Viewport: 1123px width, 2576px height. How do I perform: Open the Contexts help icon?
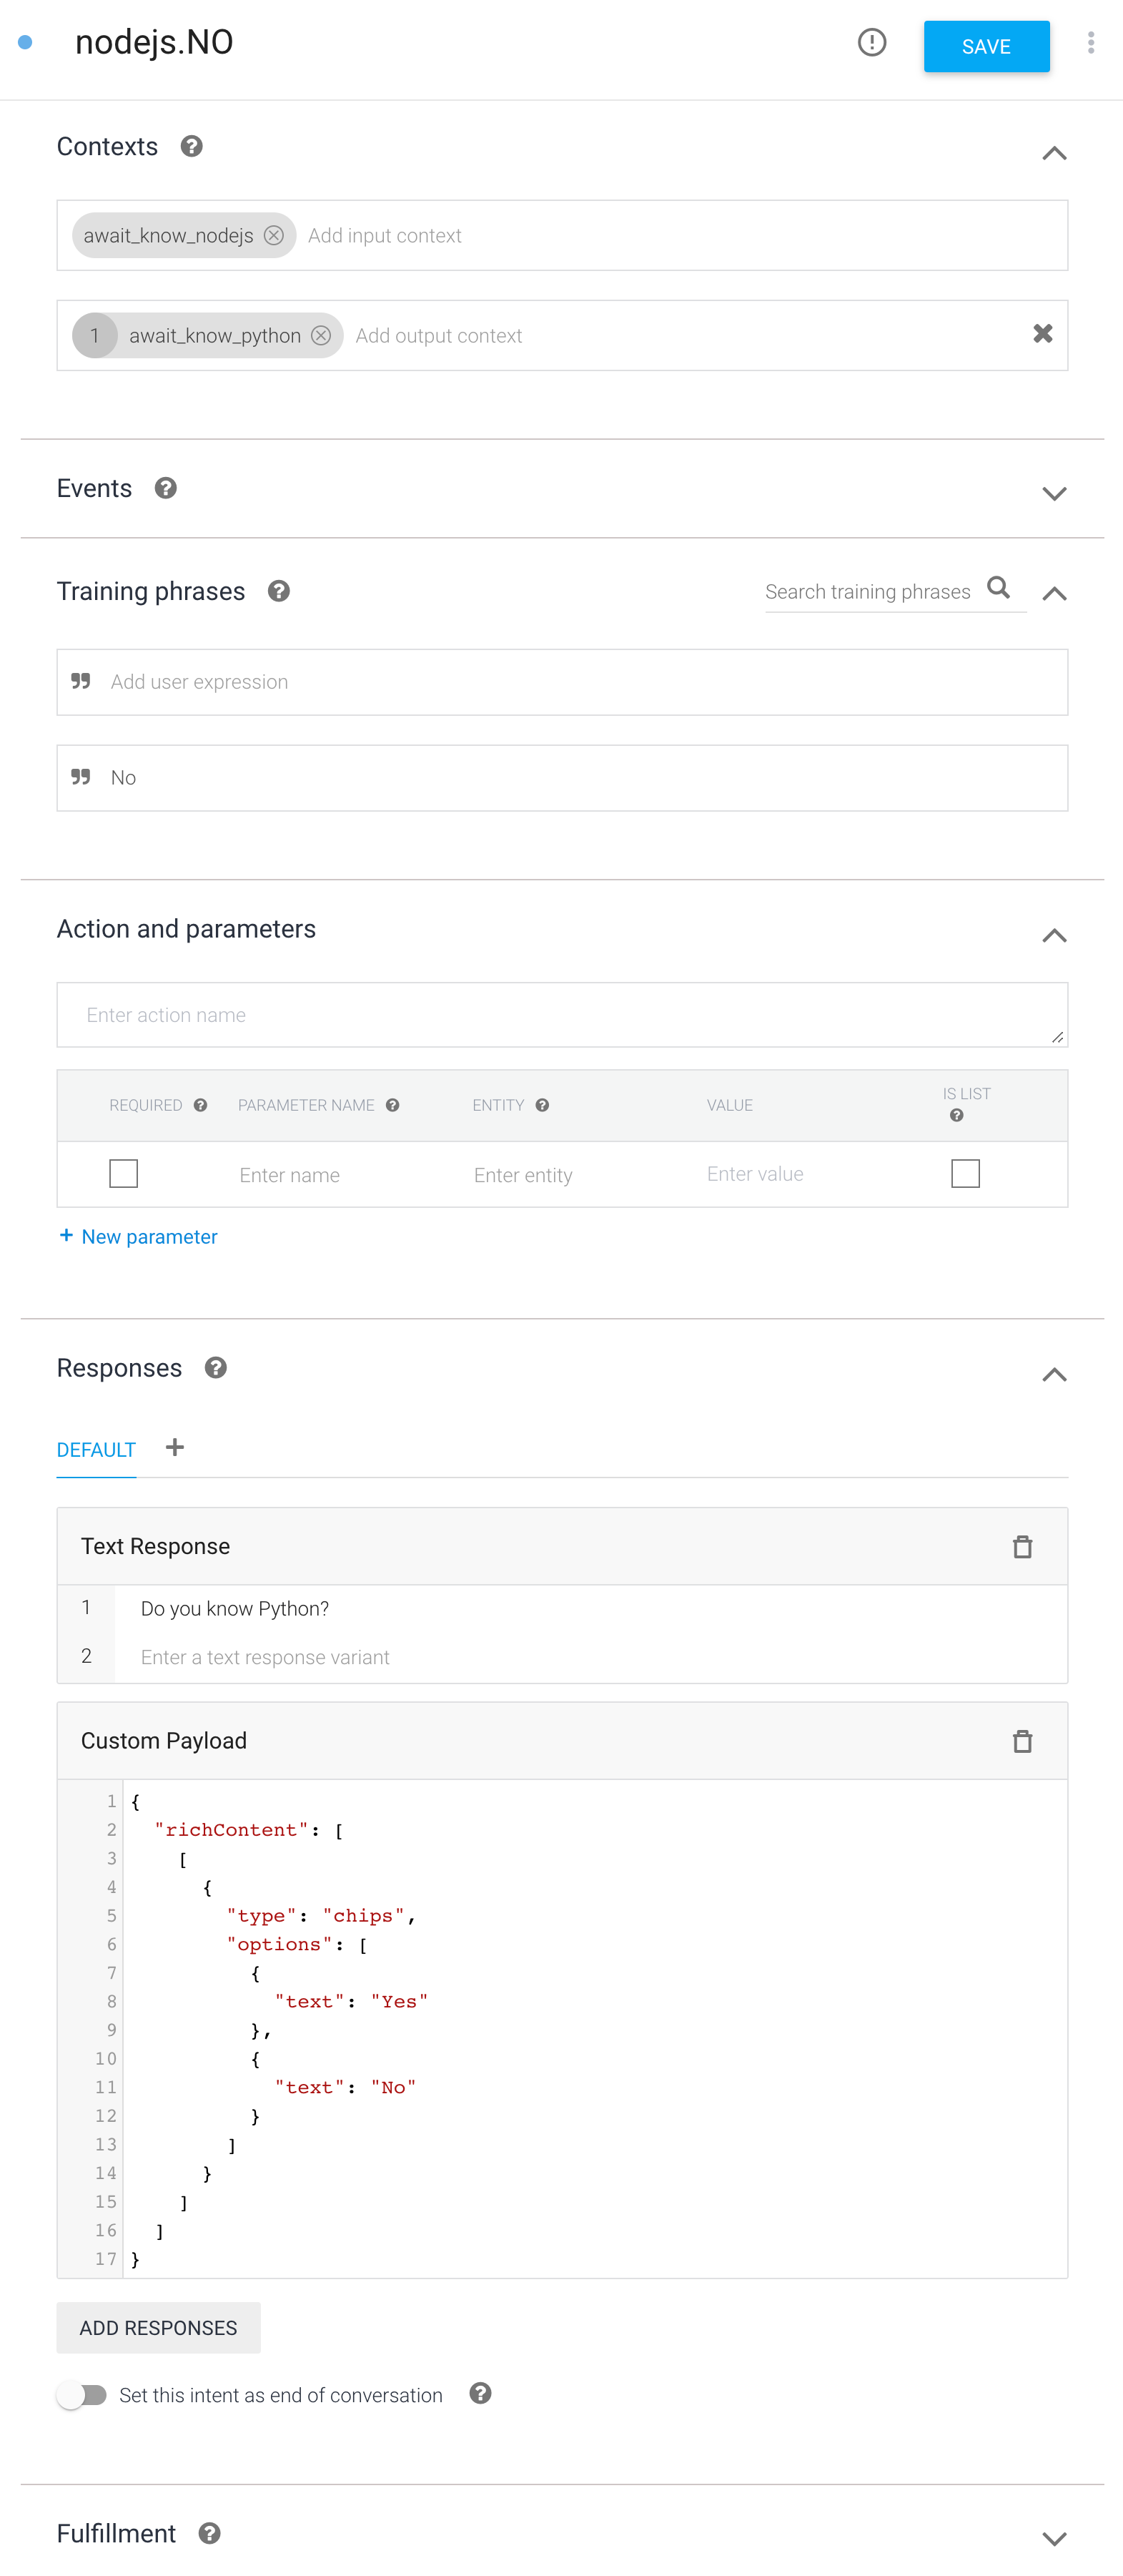click(192, 146)
